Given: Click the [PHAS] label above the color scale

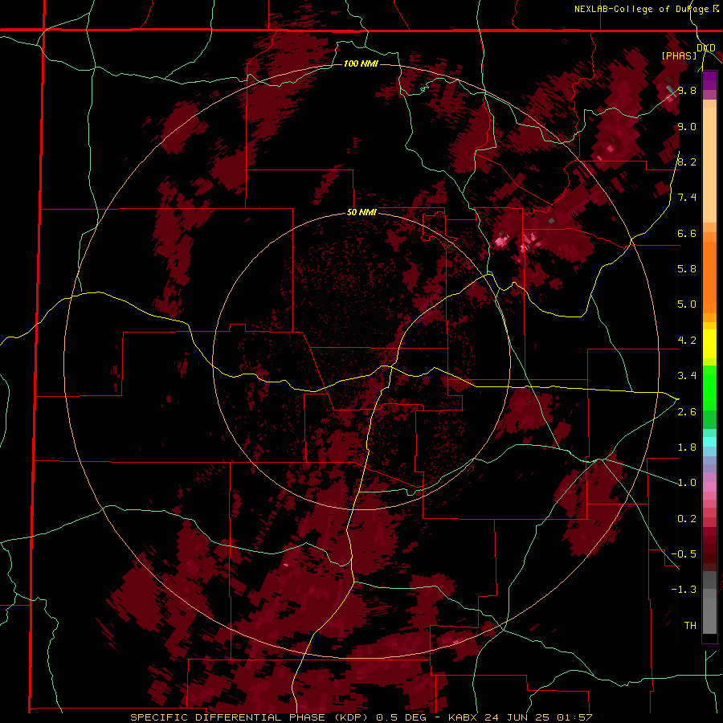Looking at the screenshot, I should click(679, 55).
